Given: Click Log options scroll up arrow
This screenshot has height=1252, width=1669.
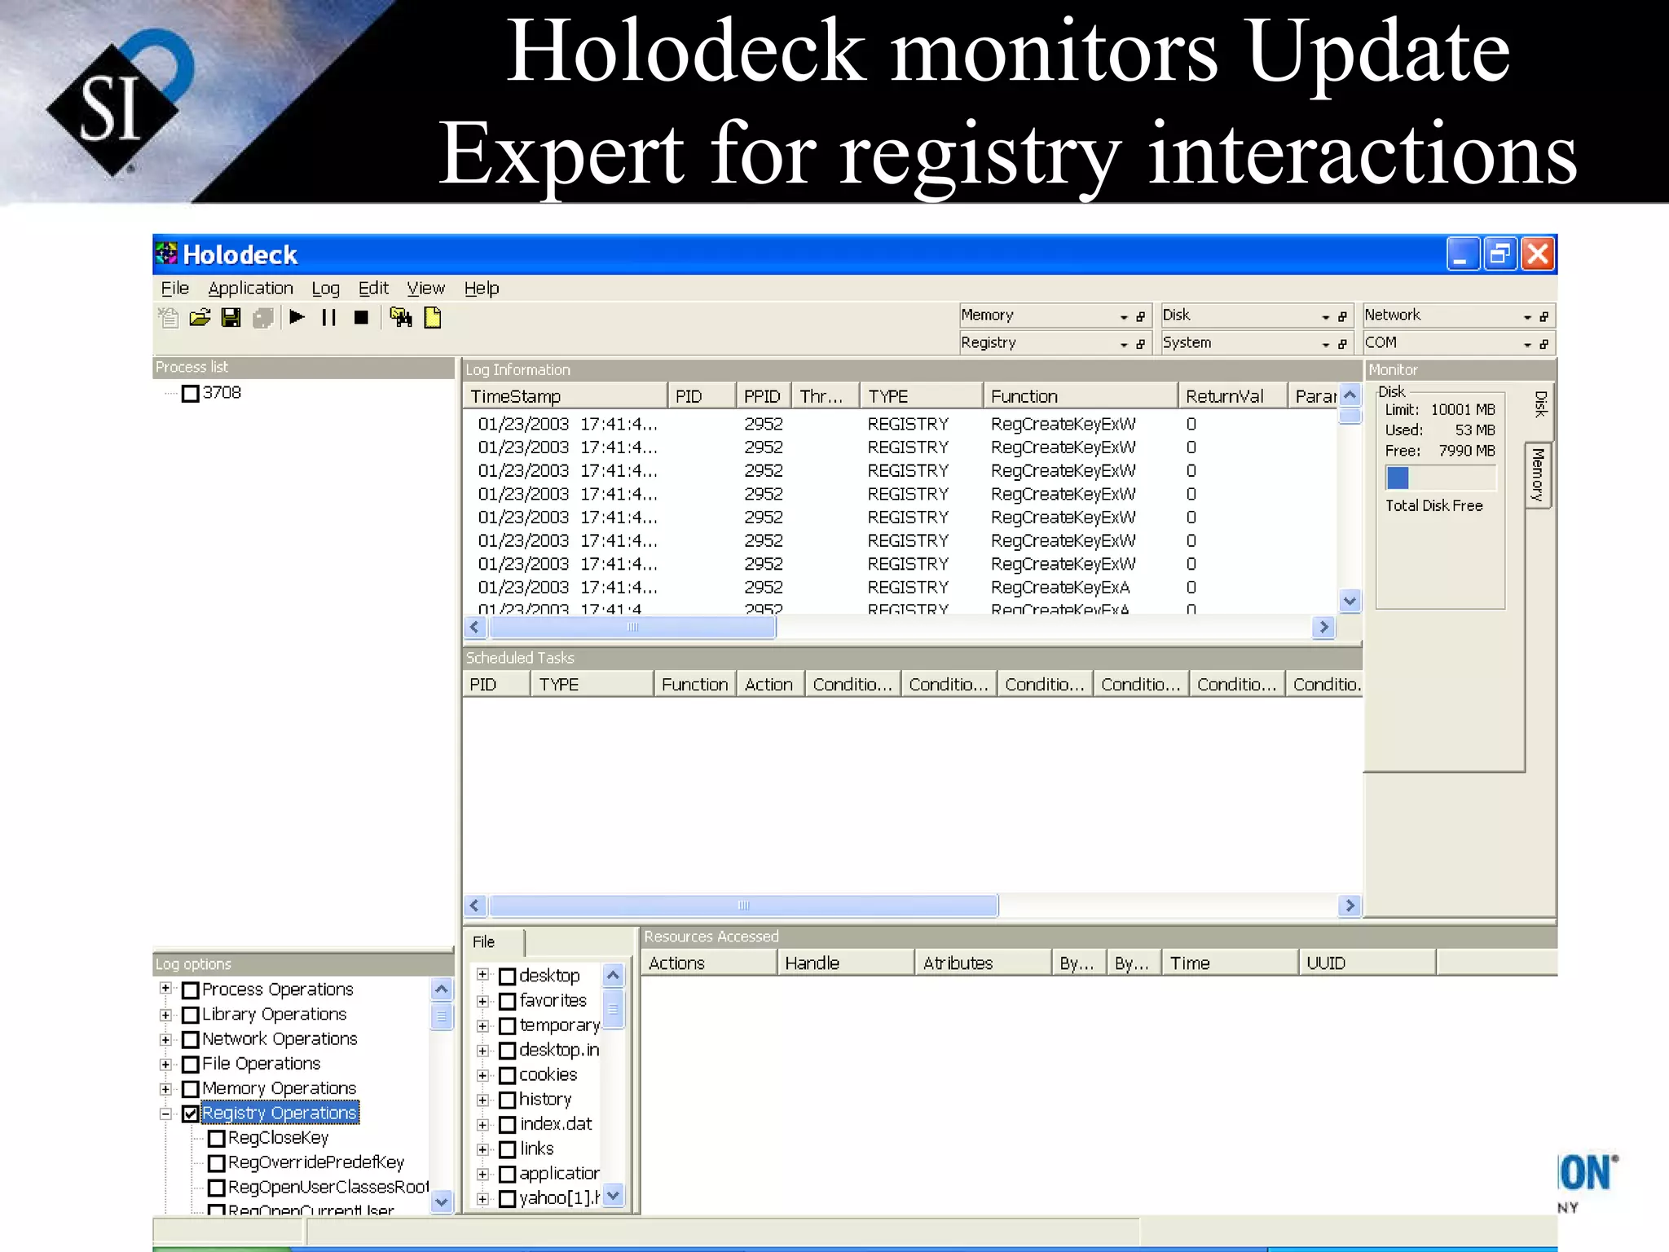Looking at the screenshot, I should pyautogui.click(x=442, y=990).
